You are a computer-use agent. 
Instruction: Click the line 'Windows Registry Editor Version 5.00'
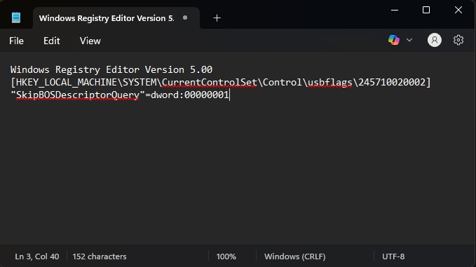point(111,69)
